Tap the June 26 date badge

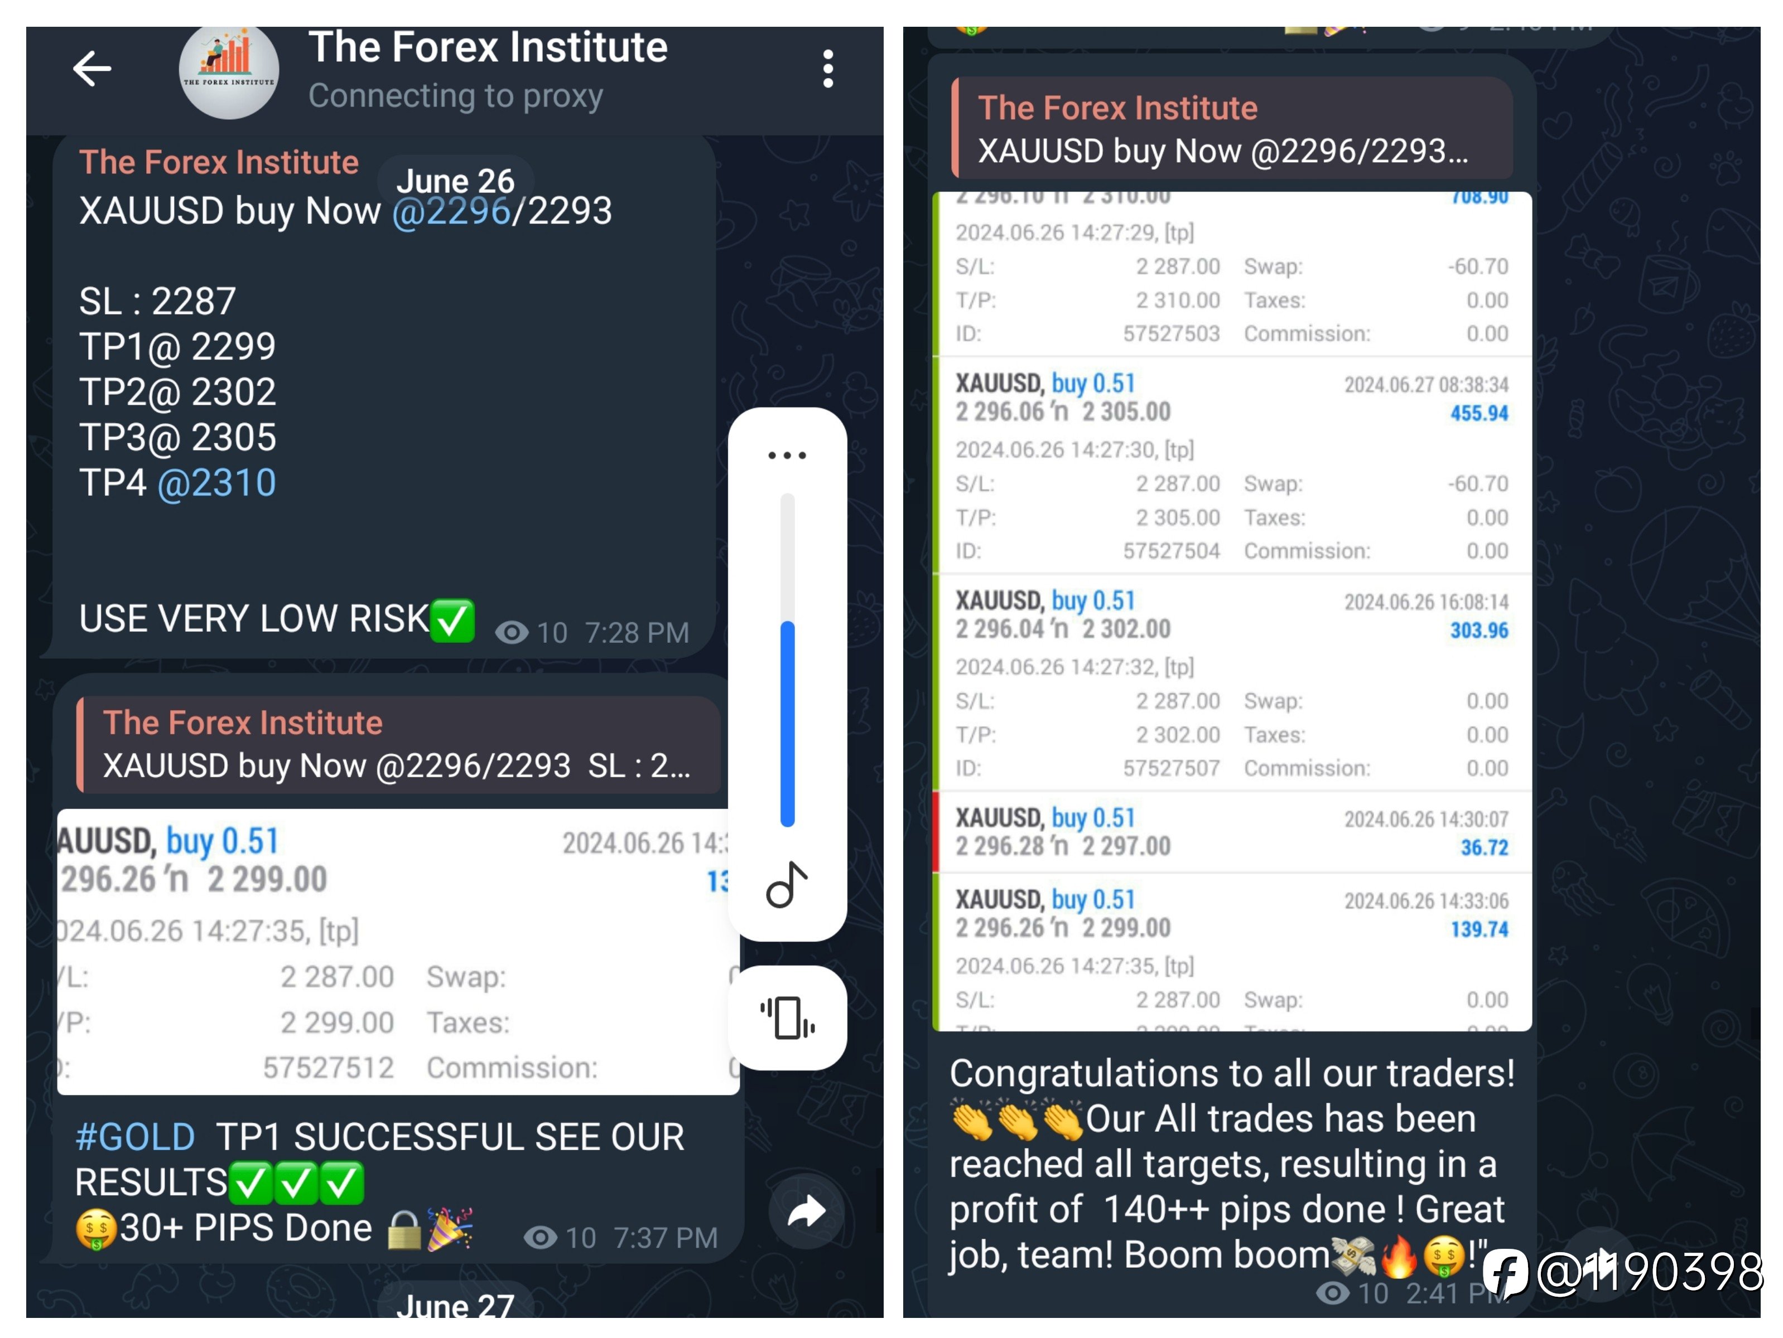pos(455,181)
